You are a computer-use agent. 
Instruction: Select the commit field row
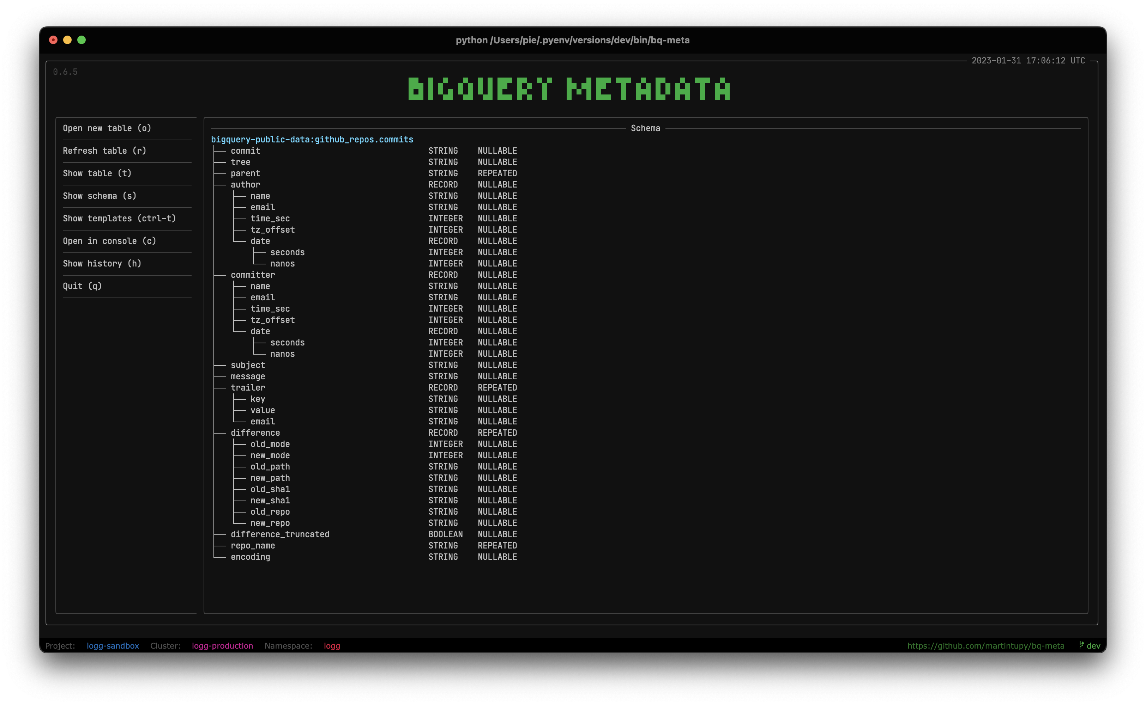pyautogui.click(x=365, y=151)
